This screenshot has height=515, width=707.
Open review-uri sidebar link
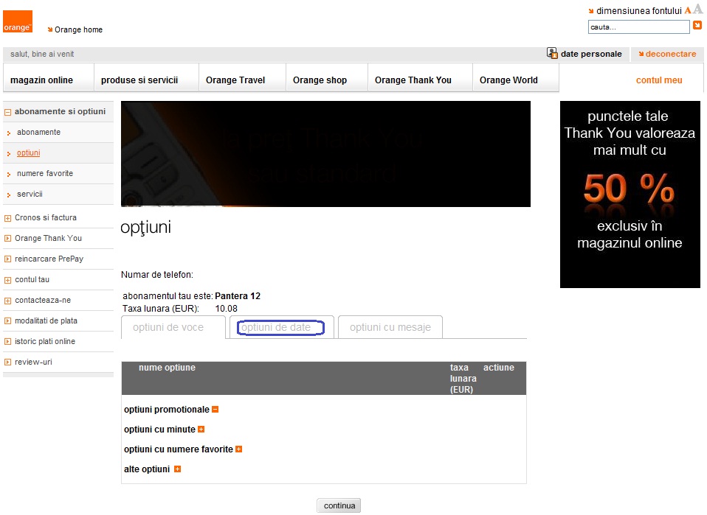(33, 362)
